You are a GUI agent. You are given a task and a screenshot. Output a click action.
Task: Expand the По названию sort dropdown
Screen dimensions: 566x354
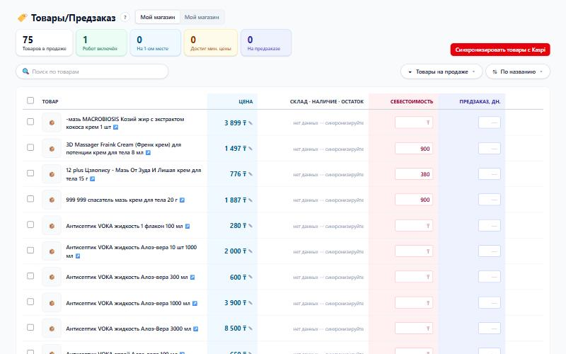coord(518,72)
